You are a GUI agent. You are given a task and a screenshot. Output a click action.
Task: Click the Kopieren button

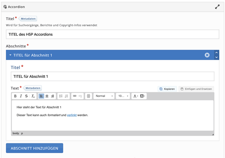tap(167, 89)
